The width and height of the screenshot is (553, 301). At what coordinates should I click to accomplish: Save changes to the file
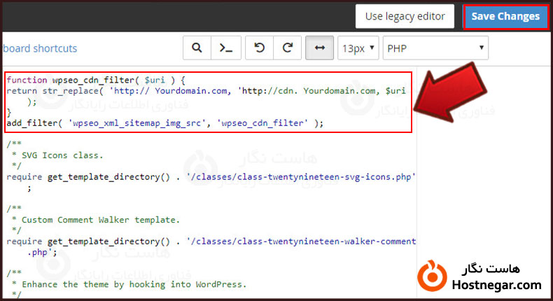point(505,17)
